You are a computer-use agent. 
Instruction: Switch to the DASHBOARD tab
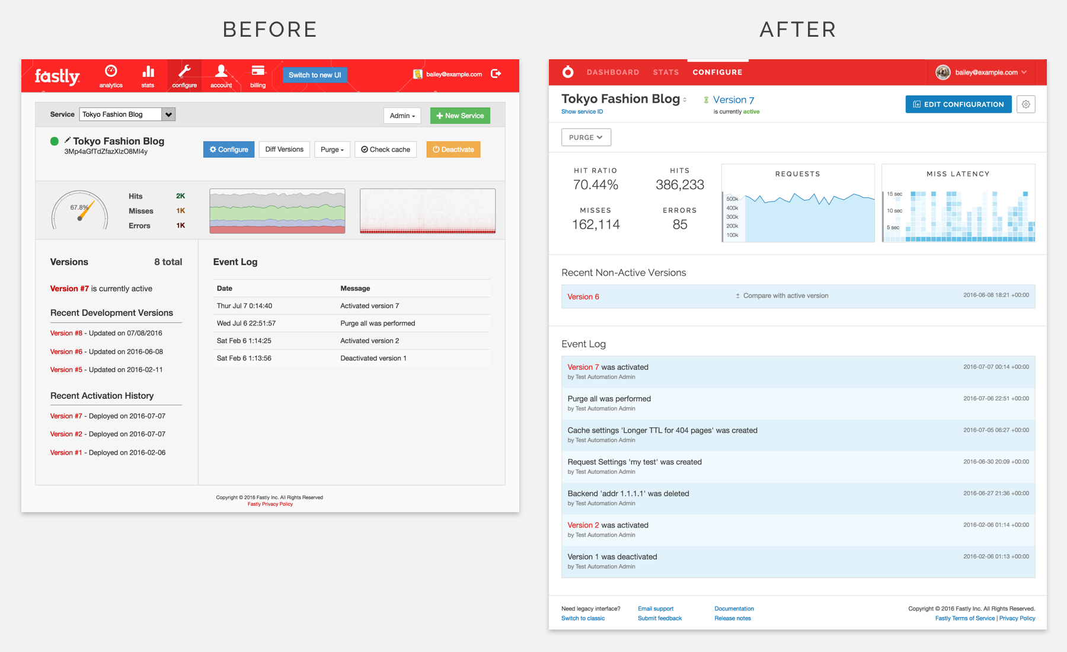tap(613, 72)
